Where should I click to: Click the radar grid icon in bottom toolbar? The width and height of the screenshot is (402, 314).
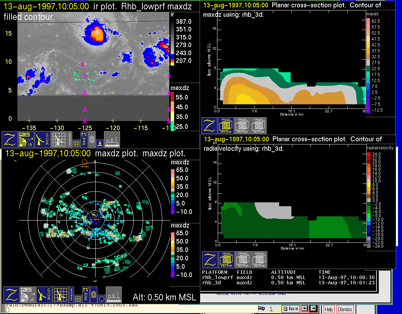60,295
